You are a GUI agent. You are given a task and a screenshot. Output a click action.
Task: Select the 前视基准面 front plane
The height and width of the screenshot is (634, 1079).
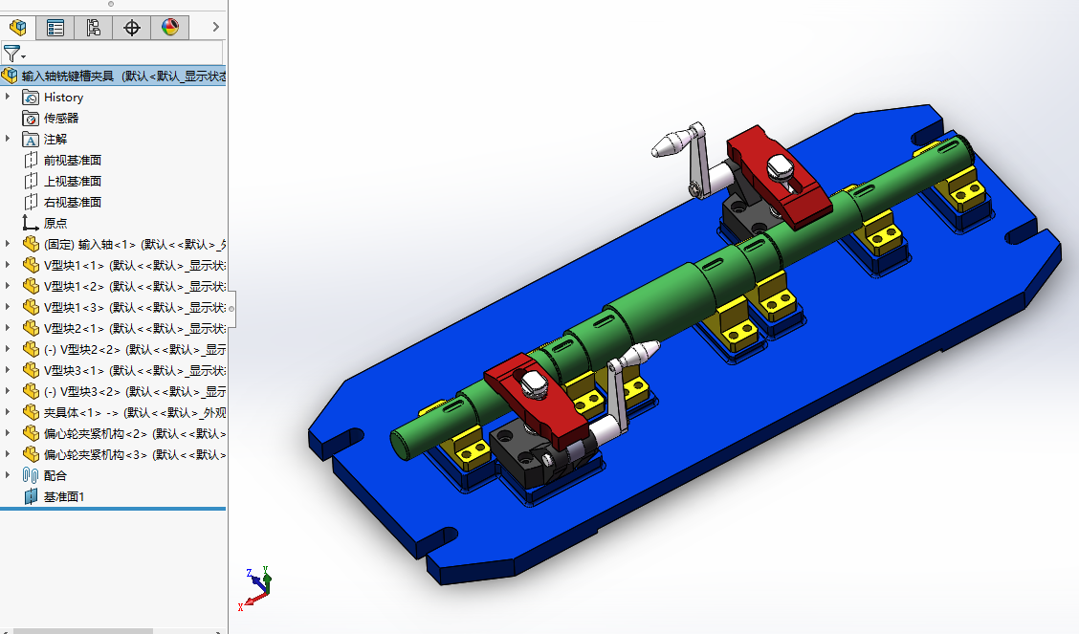[73, 161]
